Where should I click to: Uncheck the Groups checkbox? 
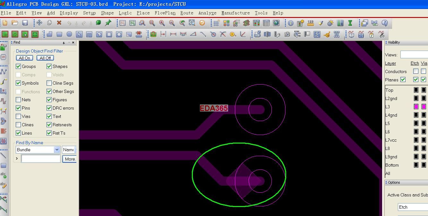[18, 66]
